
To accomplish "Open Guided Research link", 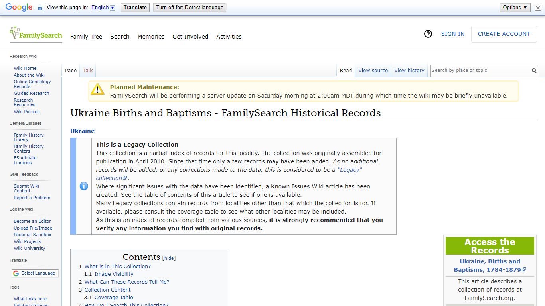I will (32, 93).
